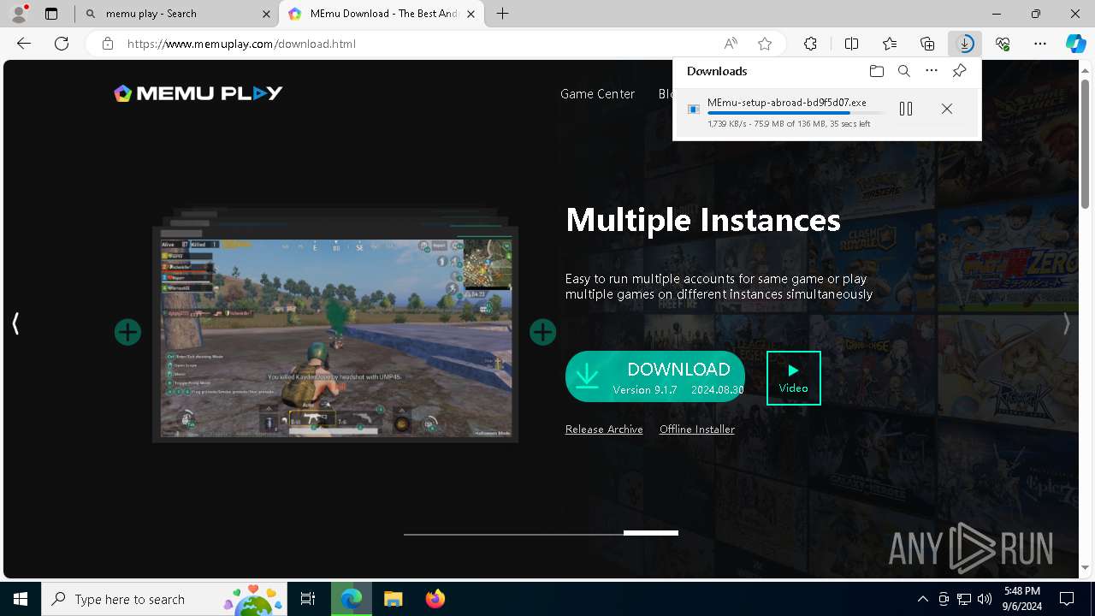Click the taskbar search box
Screen dimensions: 1095x616
164,599
